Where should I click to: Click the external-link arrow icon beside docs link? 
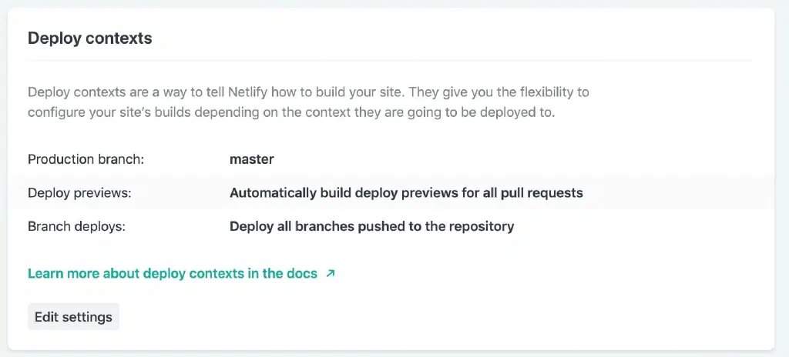[x=330, y=274]
